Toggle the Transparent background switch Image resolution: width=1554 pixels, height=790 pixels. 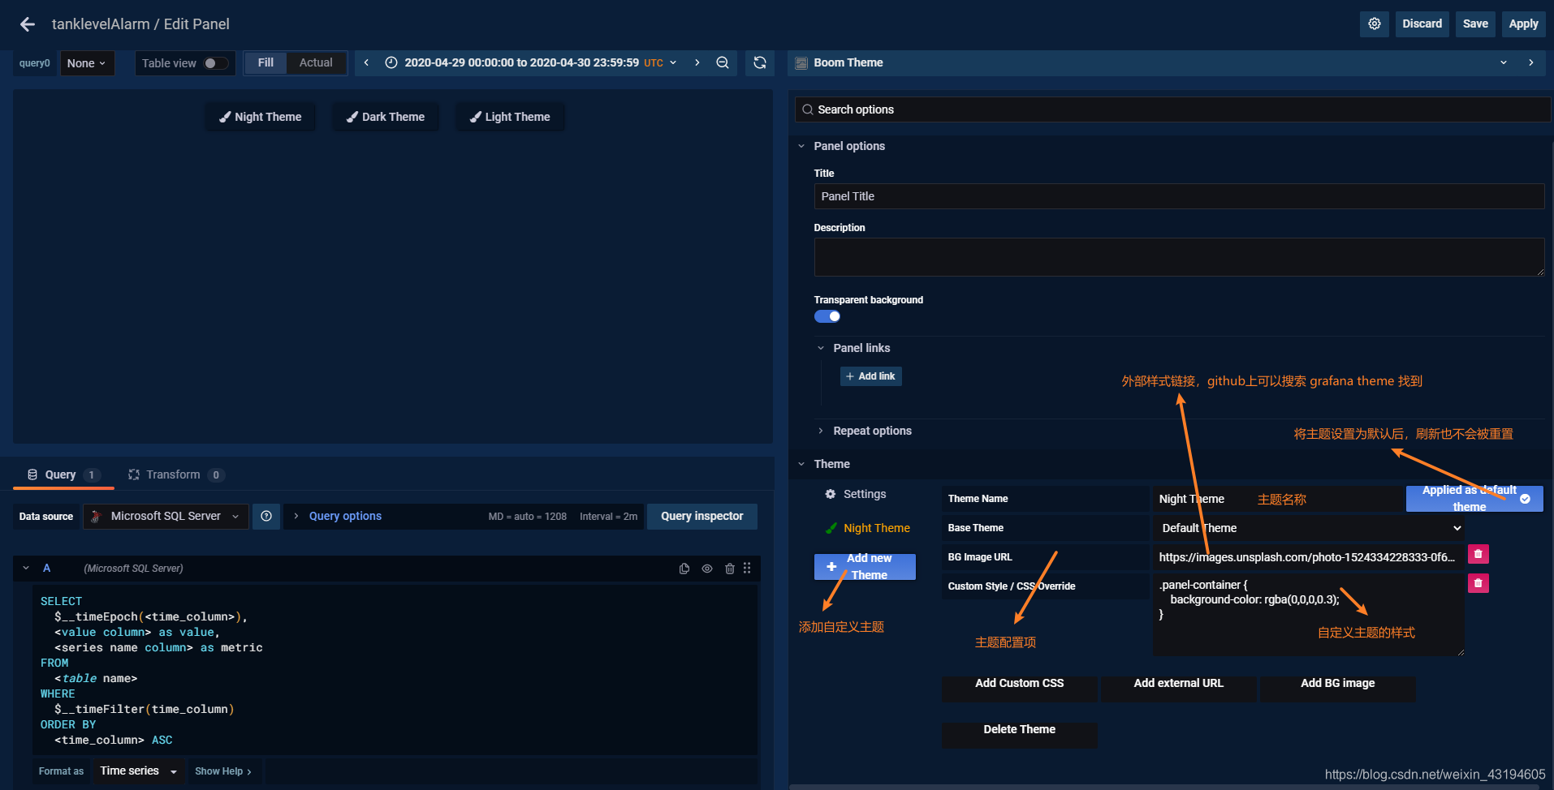pyautogui.click(x=827, y=316)
